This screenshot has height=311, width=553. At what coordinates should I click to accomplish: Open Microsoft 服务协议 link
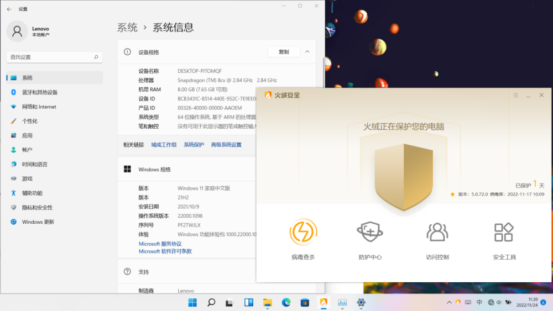coord(160,244)
